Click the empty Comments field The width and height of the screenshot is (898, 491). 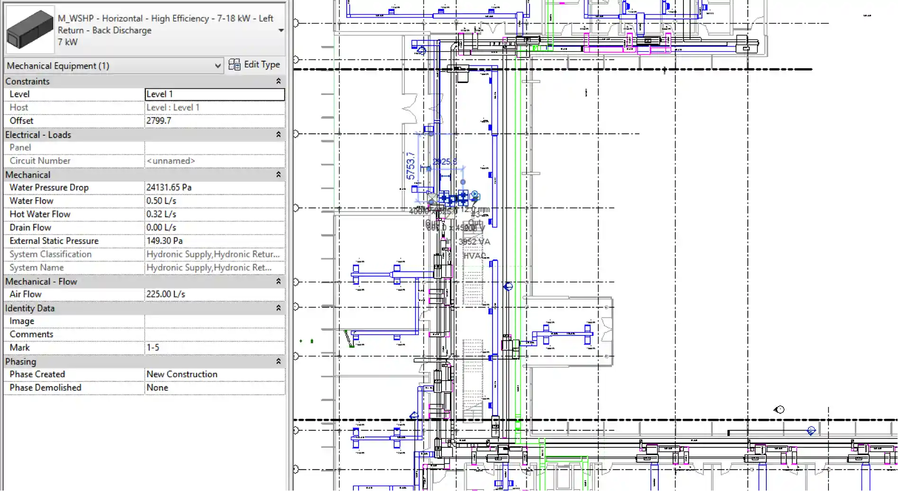pos(214,335)
